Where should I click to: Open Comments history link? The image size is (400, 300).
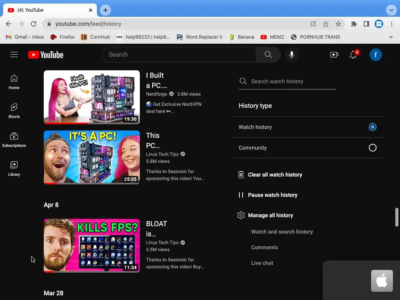tap(264, 247)
